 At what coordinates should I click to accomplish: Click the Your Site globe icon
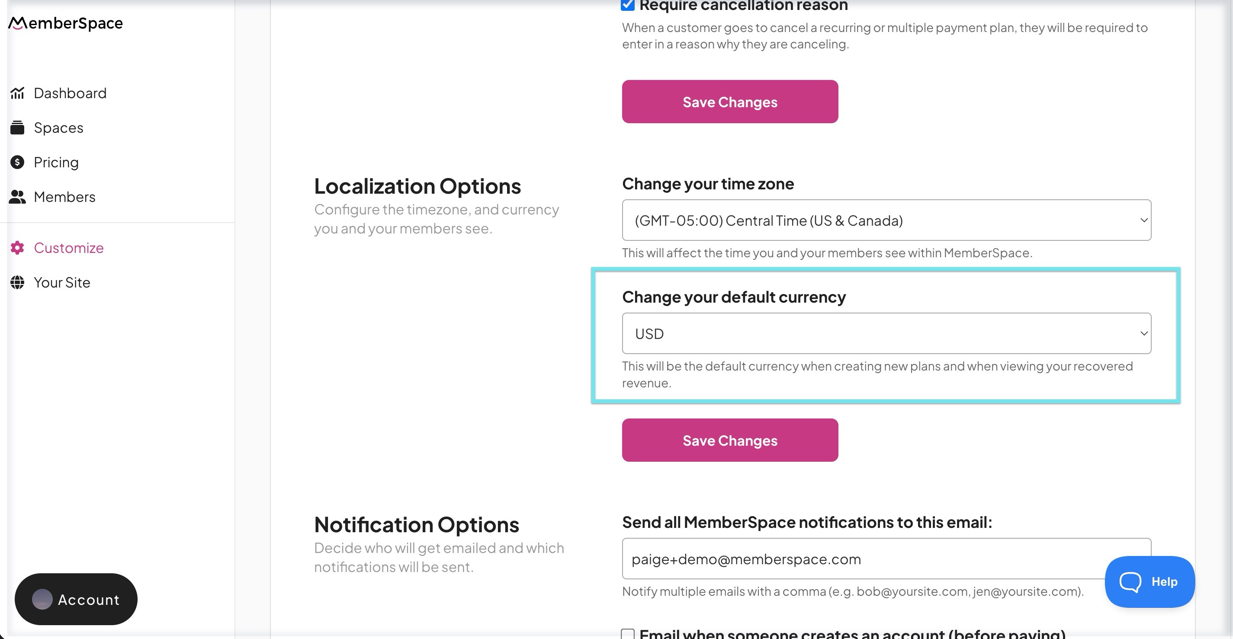17,282
